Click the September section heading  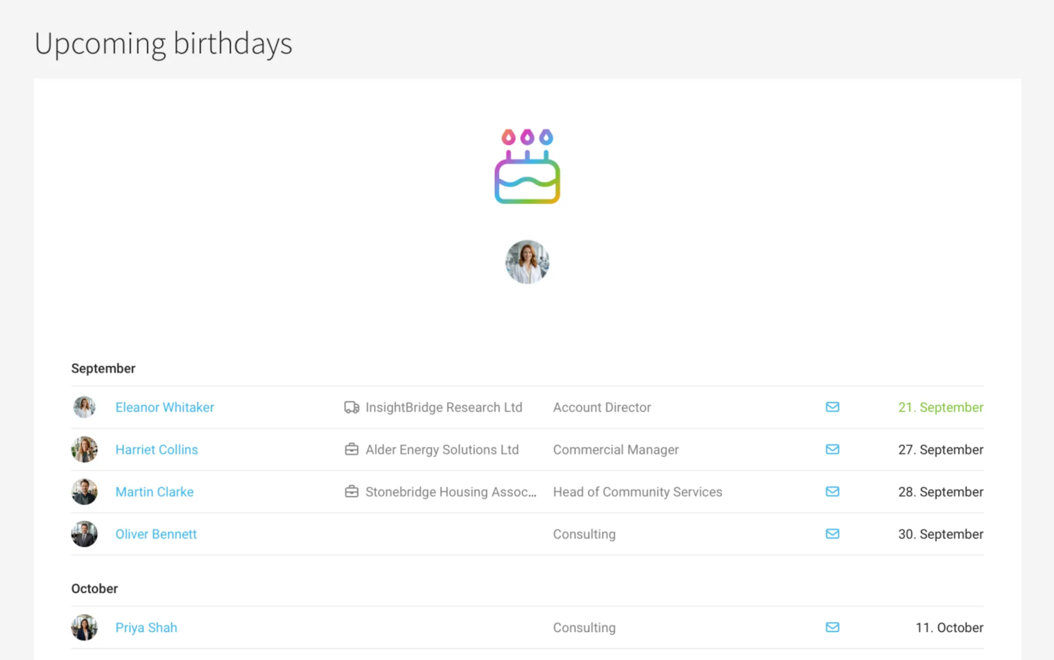[103, 368]
